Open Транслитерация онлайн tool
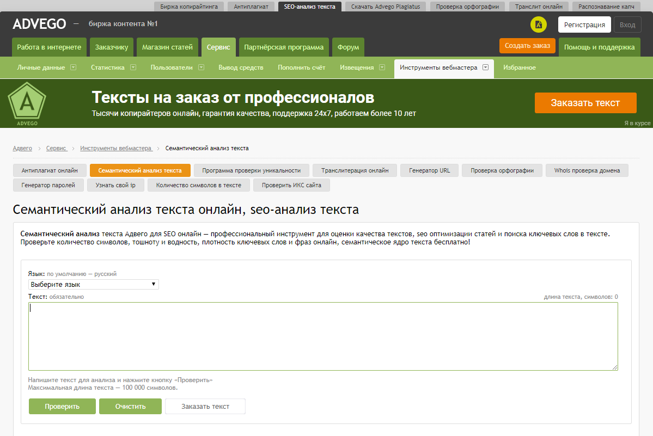This screenshot has width=653, height=436. (355, 170)
